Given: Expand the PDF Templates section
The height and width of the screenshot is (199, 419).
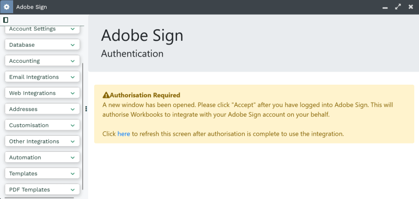Looking at the screenshot, I should 42,190.
